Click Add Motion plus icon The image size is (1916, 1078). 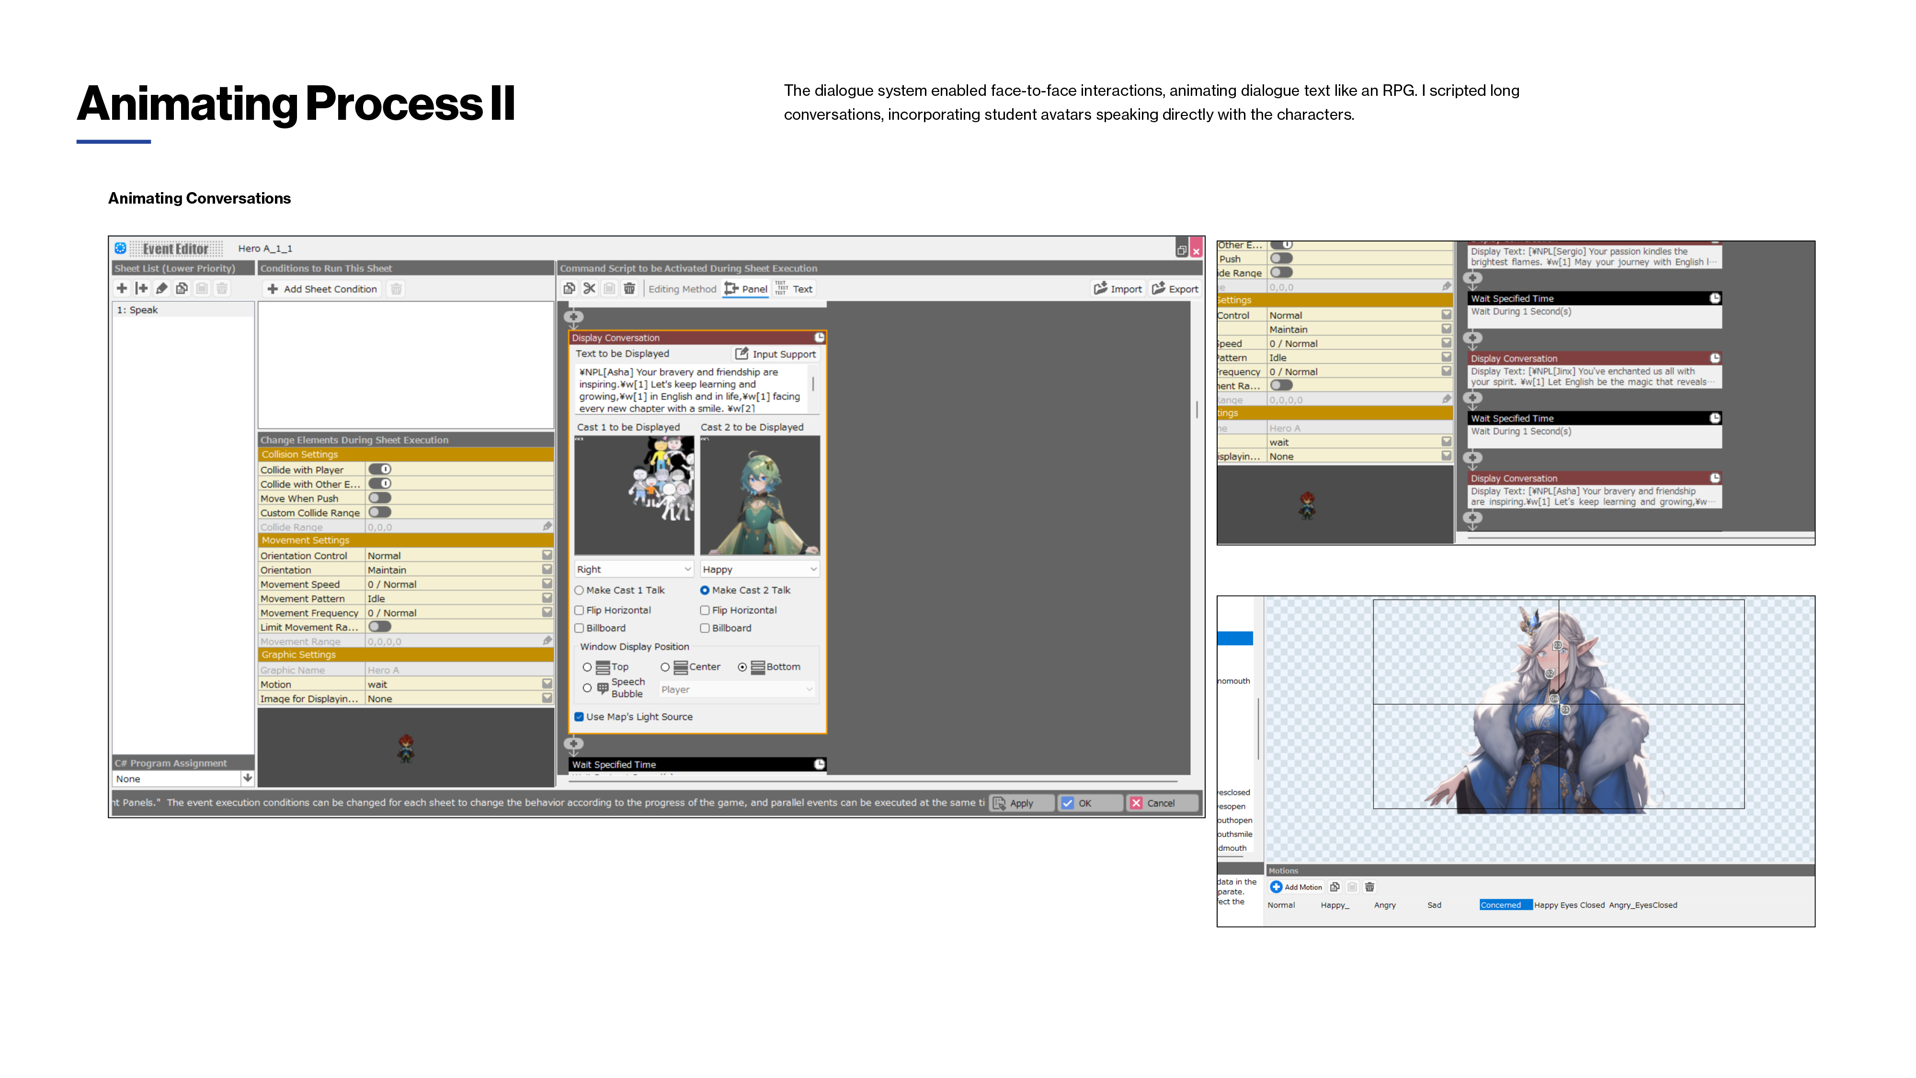[x=1277, y=887]
